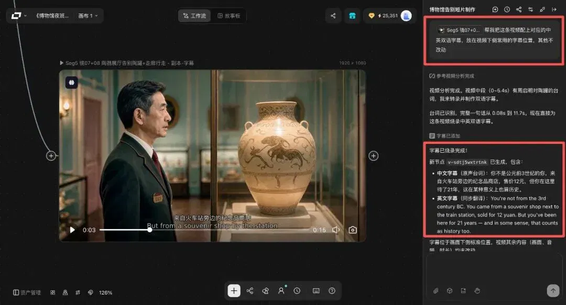
Task: Expand the 字幕已添加 step
Action: click(444, 136)
